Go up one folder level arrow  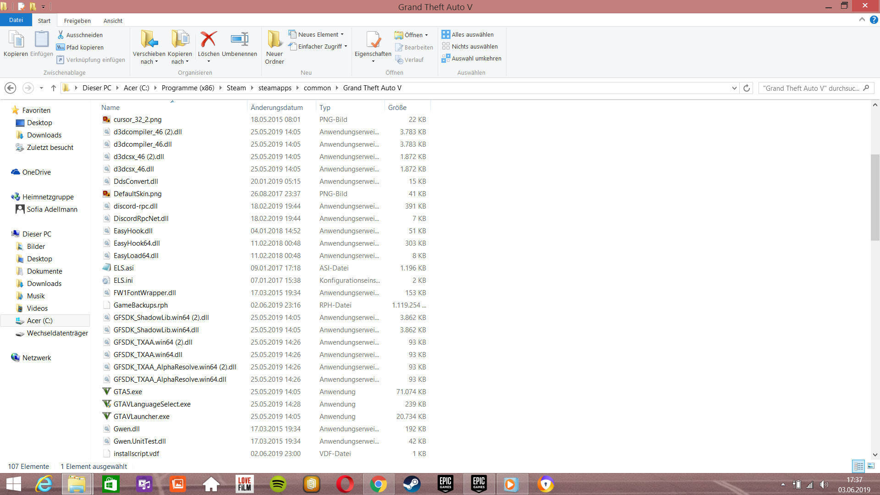point(54,88)
